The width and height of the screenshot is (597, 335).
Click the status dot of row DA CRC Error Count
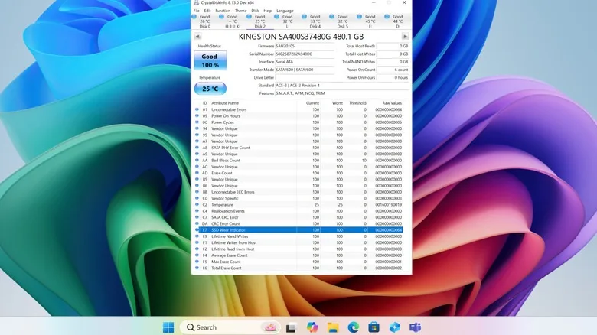pos(197,223)
